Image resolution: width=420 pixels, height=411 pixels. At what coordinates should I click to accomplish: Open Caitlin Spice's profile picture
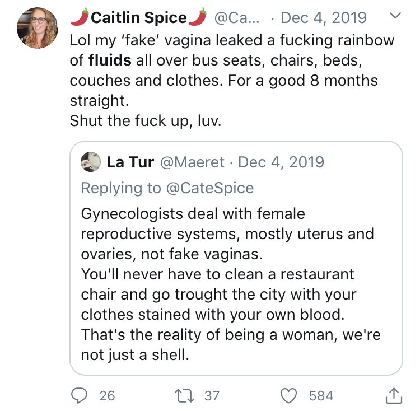(37, 28)
